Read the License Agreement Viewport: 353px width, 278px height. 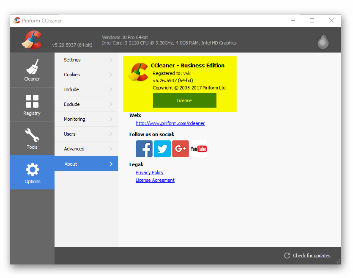[155, 180]
